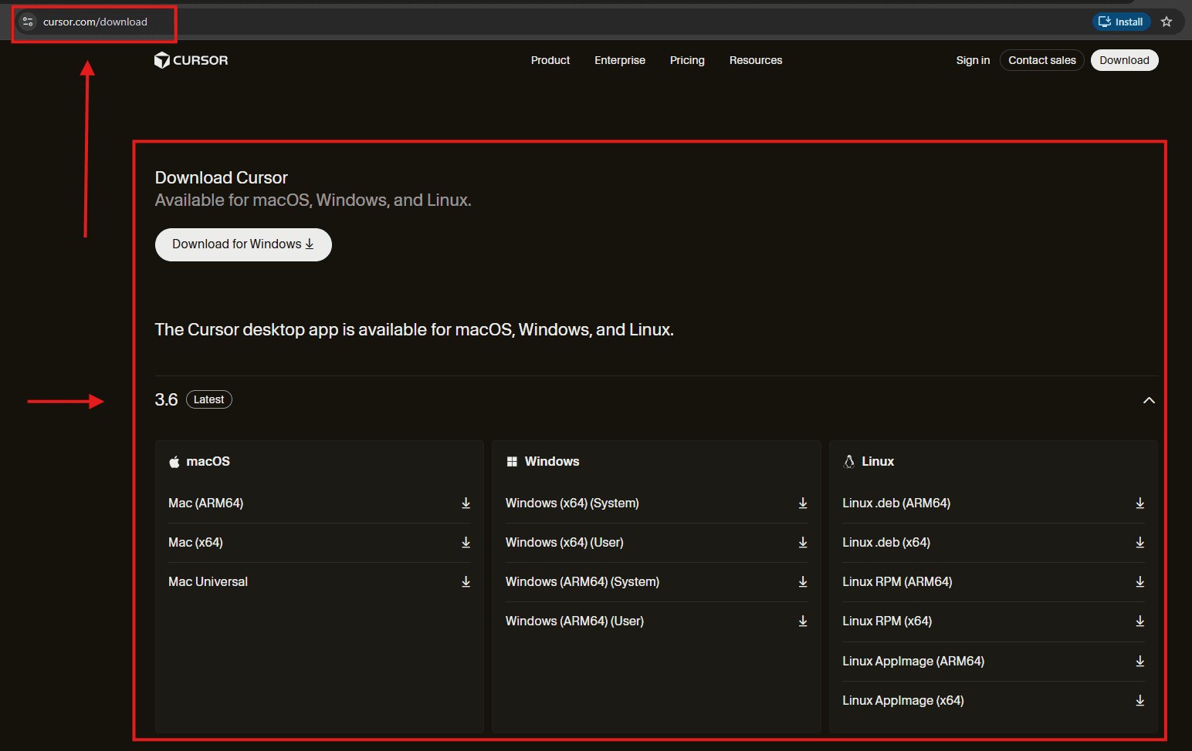Click Linux .deb (x64) link text
Viewport: 1192px width, 751px height.
(x=886, y=542)
